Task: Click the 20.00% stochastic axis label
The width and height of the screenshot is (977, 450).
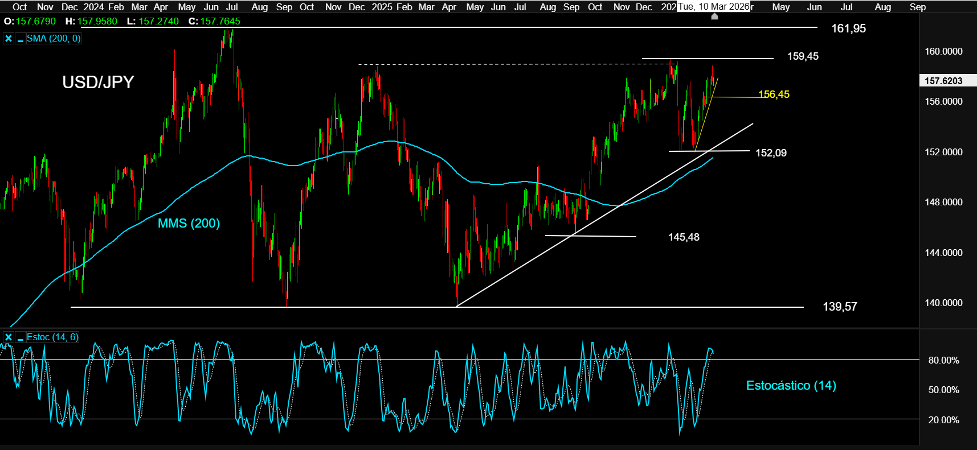Action: pyautogui.click(x=943, y=420)
